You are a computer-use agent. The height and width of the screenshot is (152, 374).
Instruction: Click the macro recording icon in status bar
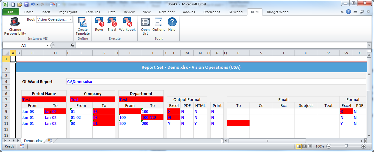pyautogui.click(x=22, y=146)
